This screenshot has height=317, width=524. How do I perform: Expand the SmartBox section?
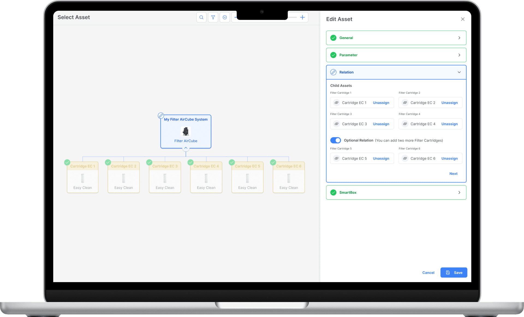(x=459, y=192)
